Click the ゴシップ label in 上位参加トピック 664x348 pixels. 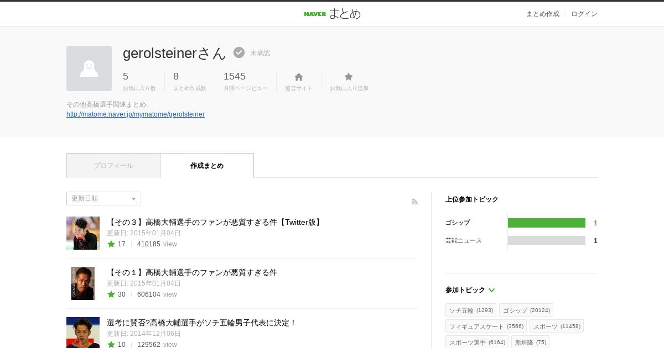[458, 223]
